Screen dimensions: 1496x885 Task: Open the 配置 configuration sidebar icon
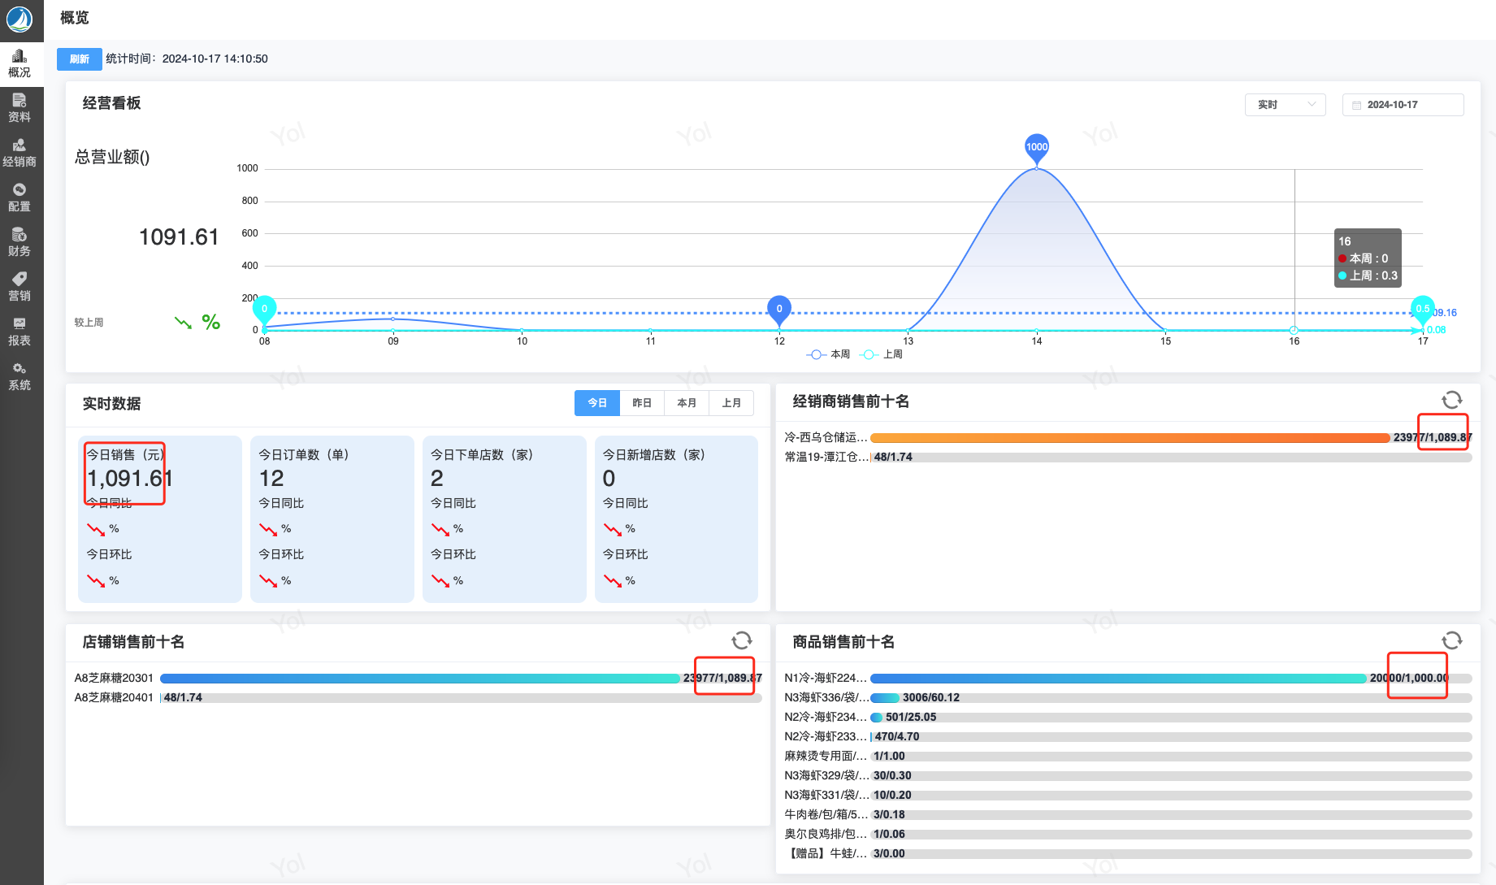tap(20, 197)
